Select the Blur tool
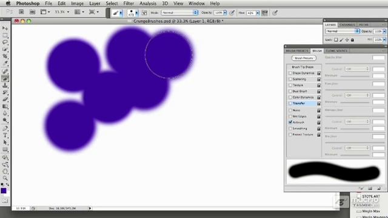 (5, 113)
